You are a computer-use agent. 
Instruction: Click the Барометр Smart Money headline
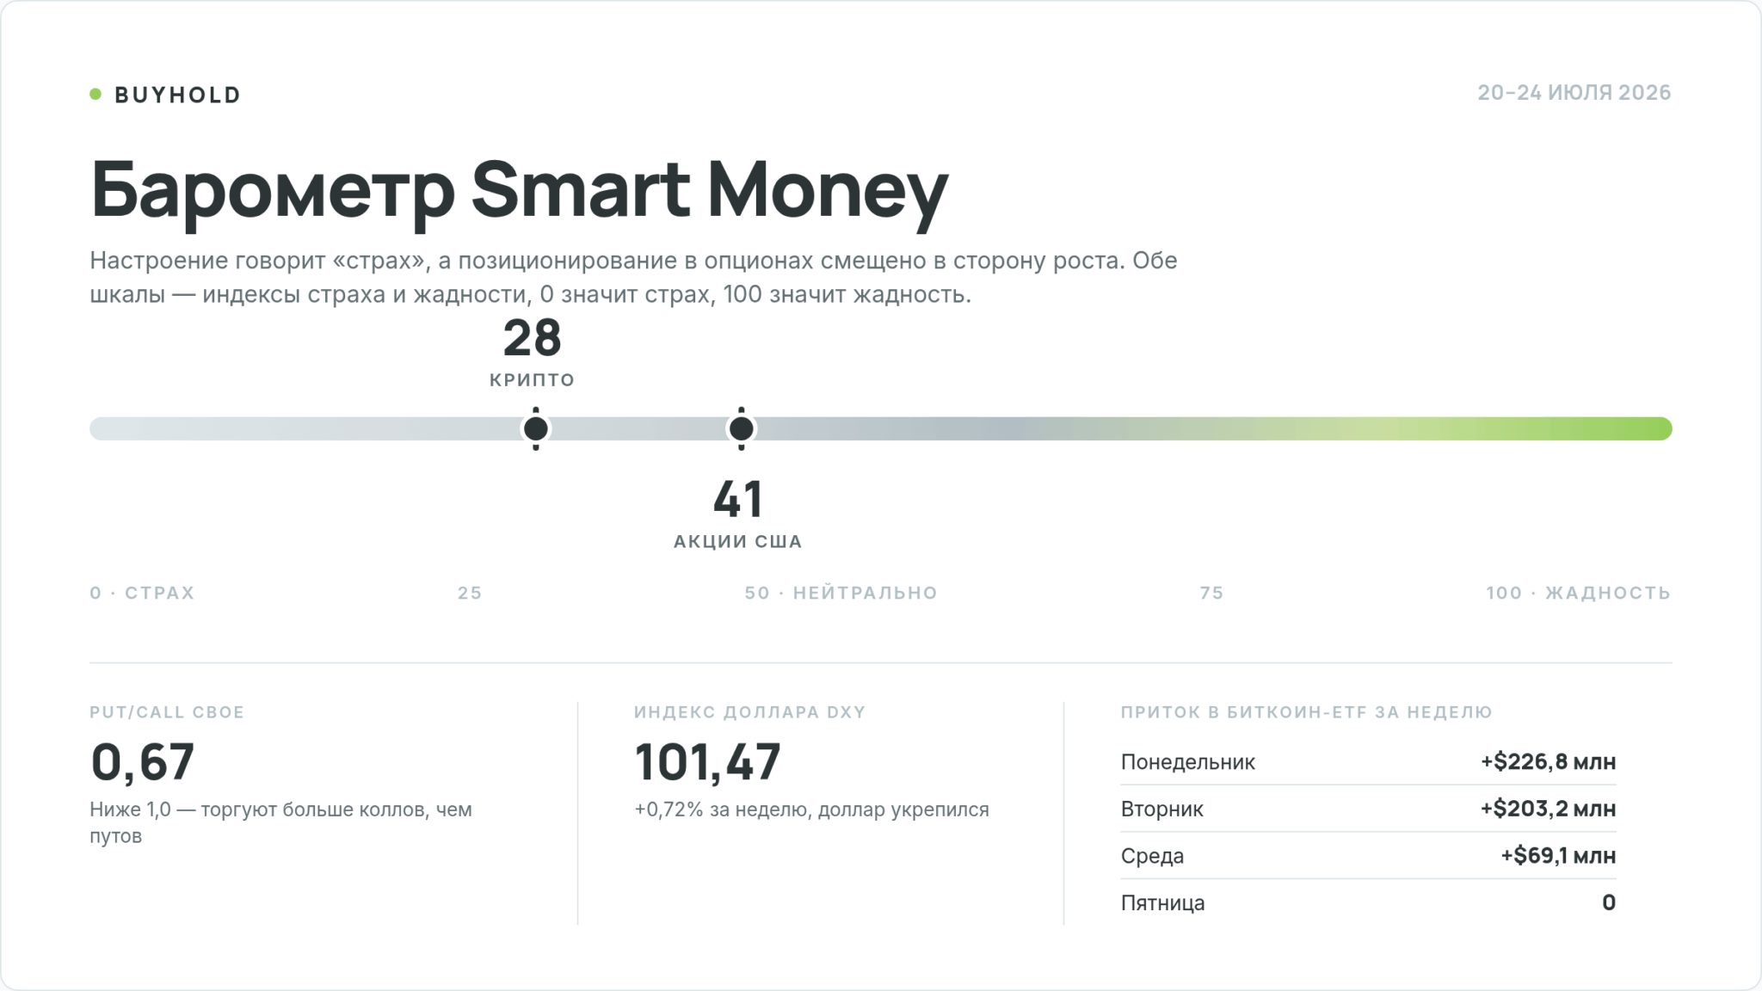519,189
